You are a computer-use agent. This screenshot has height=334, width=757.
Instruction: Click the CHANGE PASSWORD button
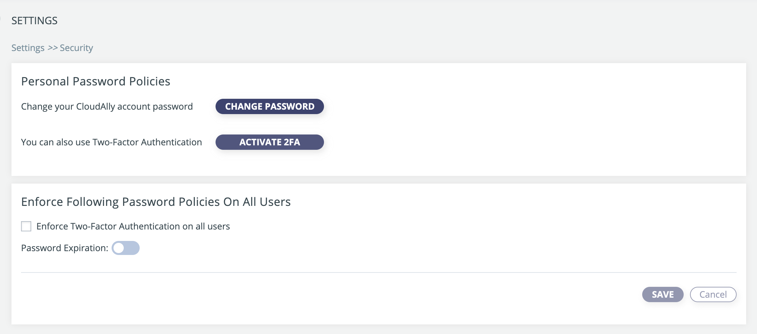click(269, 106)
